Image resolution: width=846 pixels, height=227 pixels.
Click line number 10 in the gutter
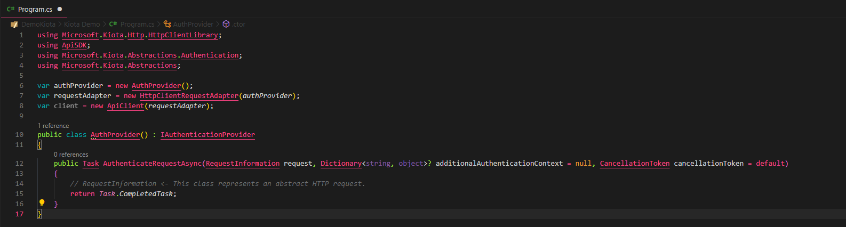[x=19, y=134]
